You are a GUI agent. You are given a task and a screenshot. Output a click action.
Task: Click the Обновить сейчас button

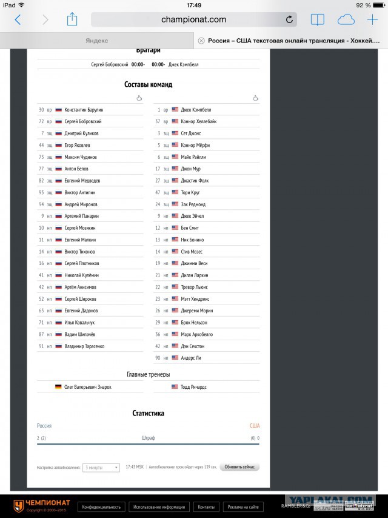239,467
